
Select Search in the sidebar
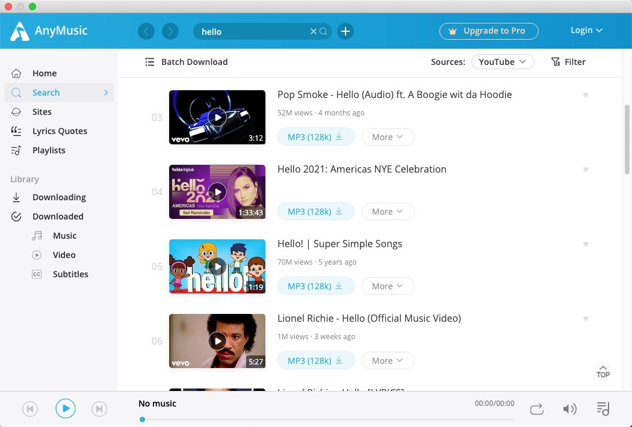[x=59, y=93]
